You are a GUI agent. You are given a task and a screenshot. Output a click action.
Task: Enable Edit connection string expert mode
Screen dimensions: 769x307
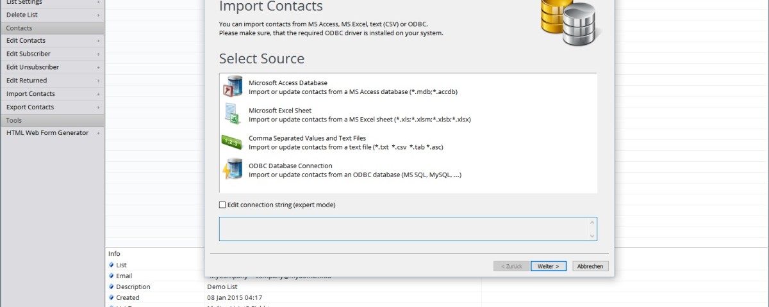[x=223, y=205]
